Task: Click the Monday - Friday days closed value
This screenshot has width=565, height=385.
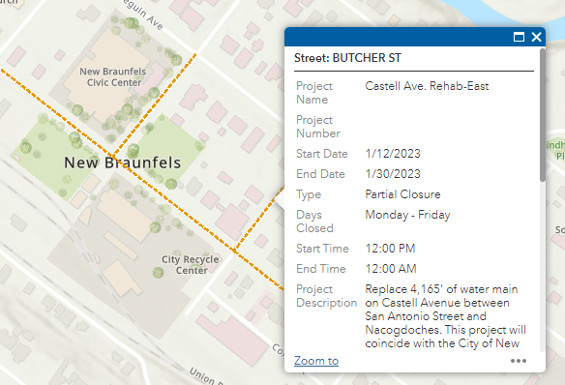Action: (x=407, y=215)
